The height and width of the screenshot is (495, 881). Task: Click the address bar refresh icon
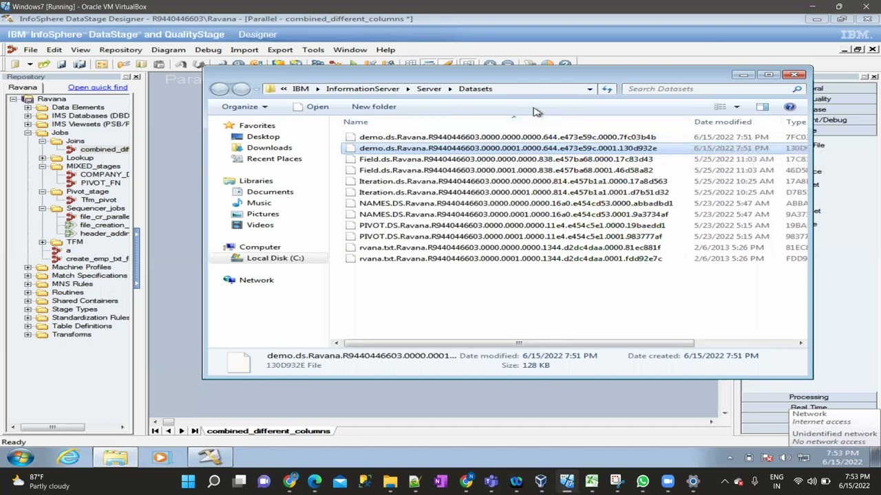pos(607,89)
